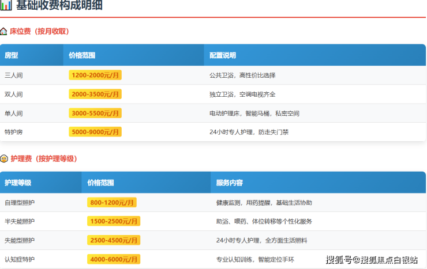This screenshot has height=269, width=427.
Task: Click the 4000-6000元/月 price badge
Action: (114, 259)
